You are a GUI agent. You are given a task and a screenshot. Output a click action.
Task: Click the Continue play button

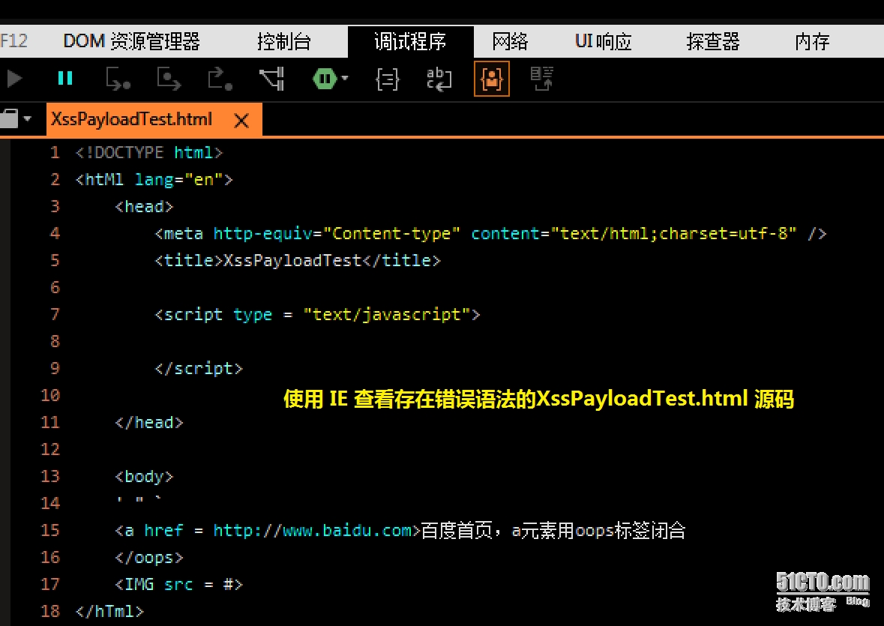coord(15,79)
